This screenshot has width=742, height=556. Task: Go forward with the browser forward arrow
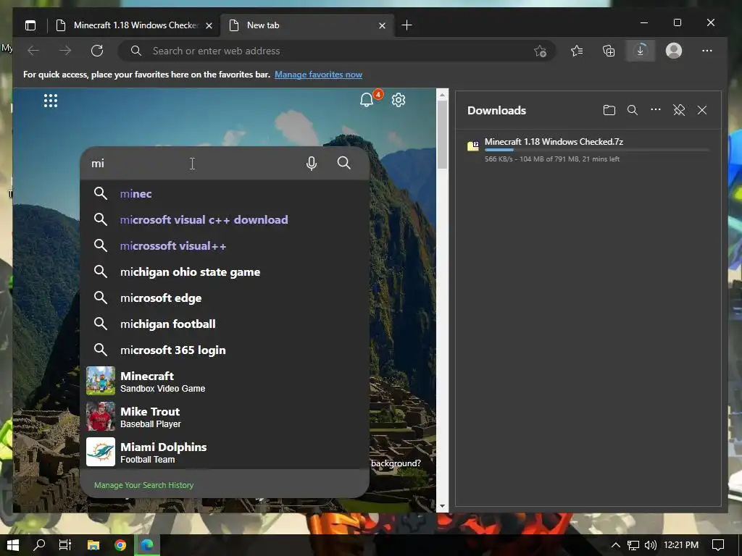(64, 51)
